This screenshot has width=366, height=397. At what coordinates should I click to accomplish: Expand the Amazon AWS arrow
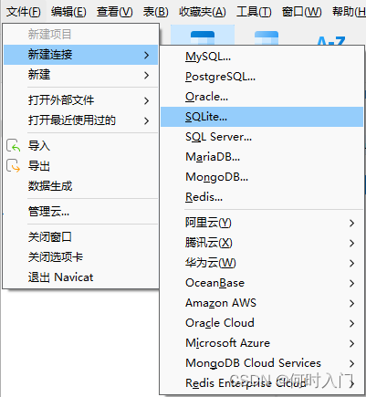(x=352, y=304)
